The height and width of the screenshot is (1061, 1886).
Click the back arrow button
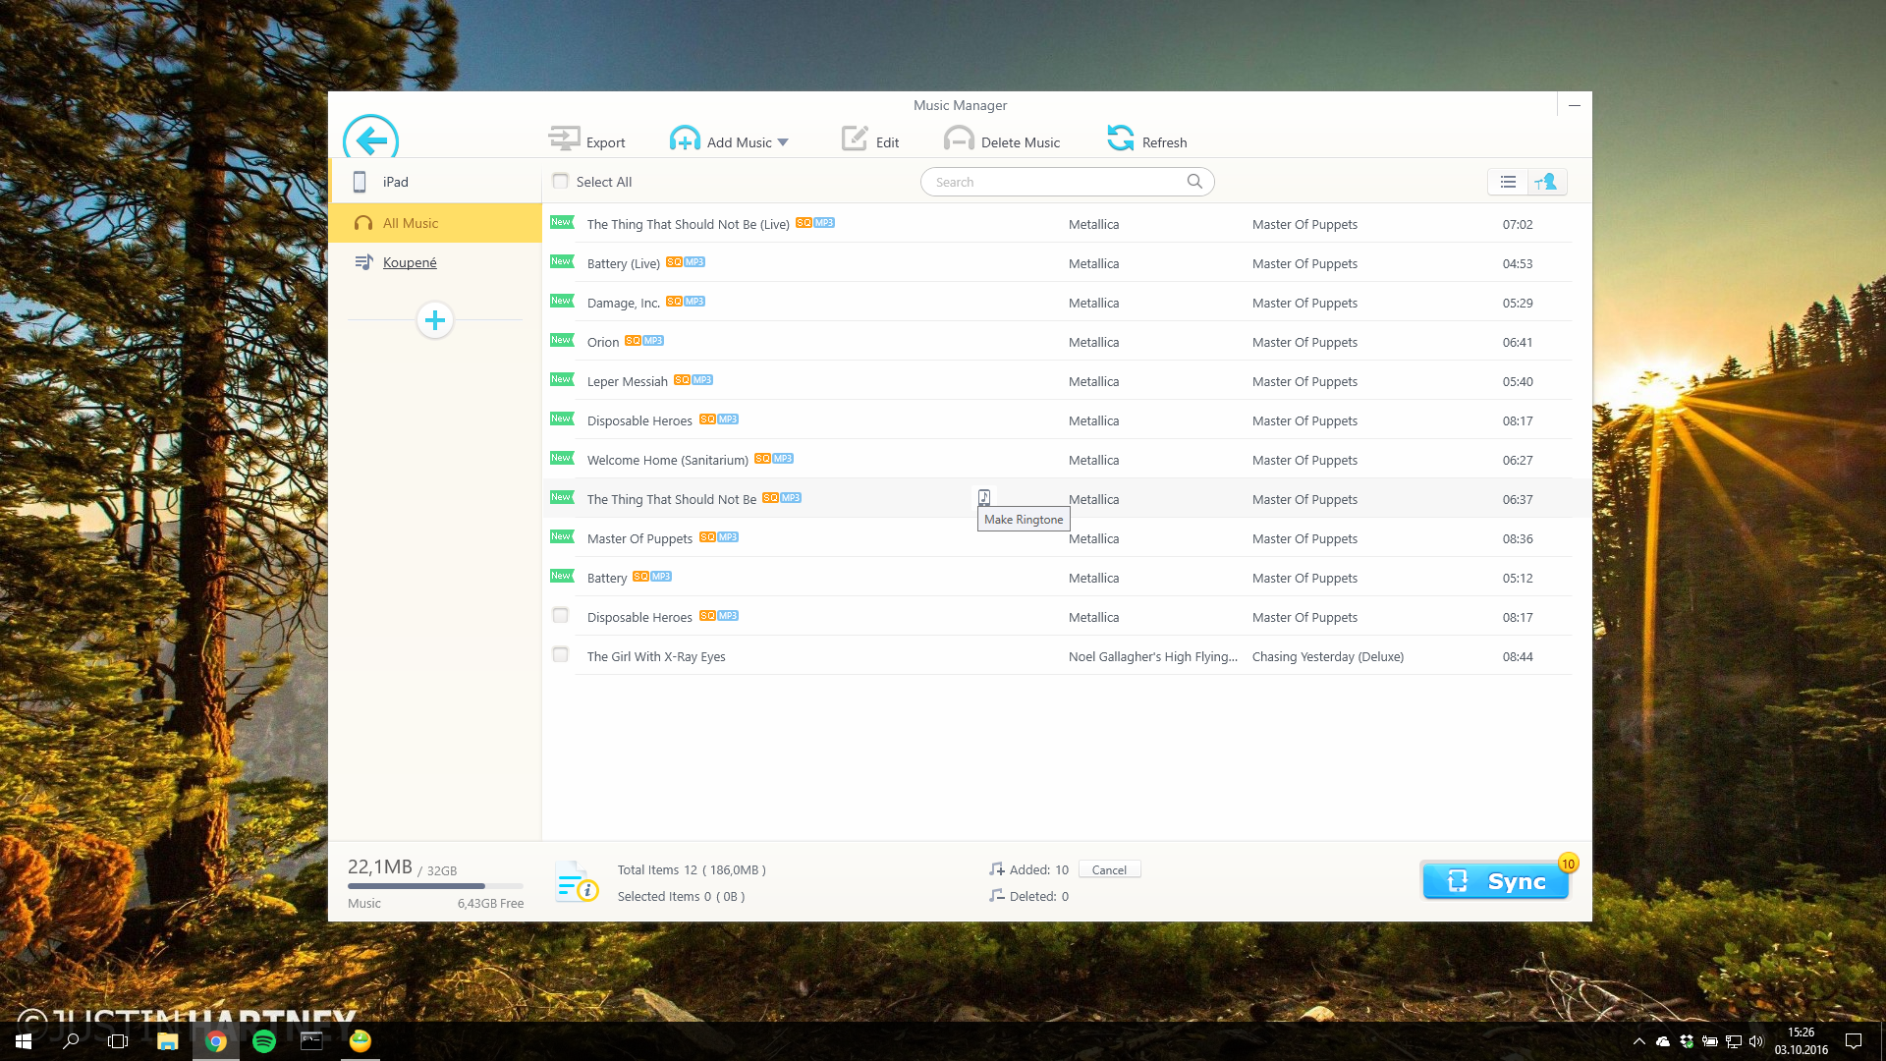tap(370, 140)
